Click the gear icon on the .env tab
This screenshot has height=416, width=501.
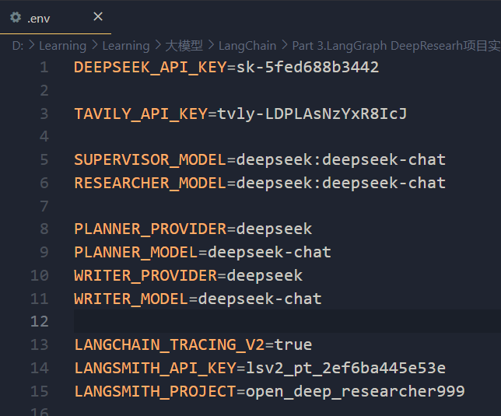click(16, 17)
